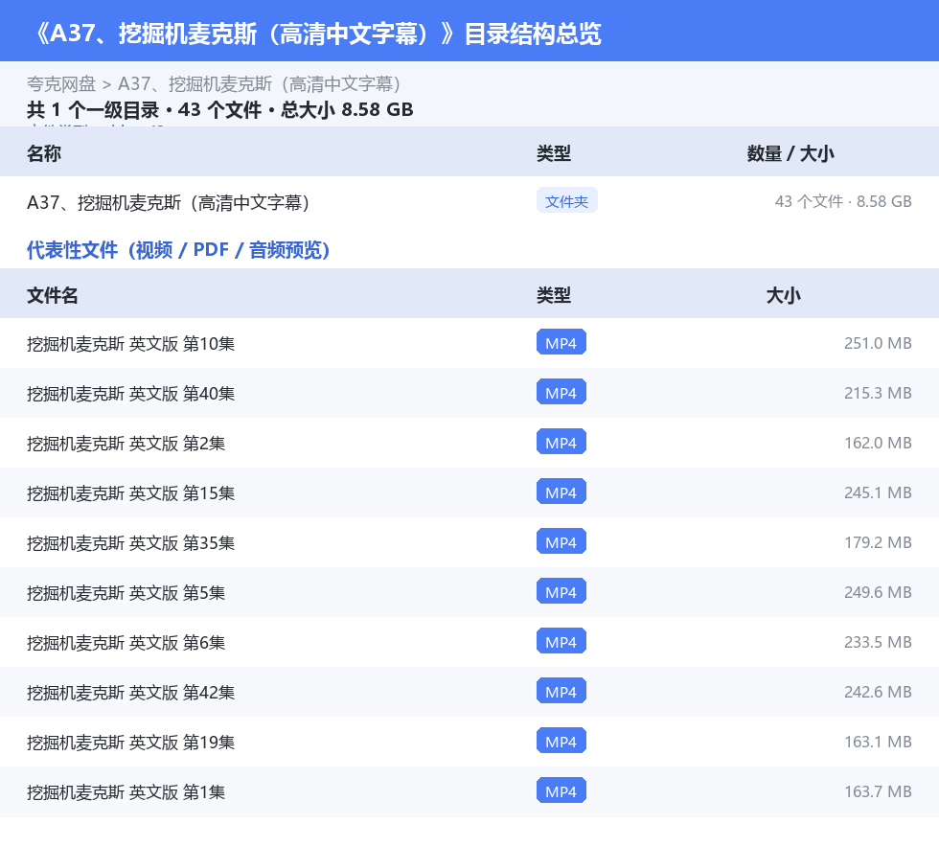This screenshot has height=847, width=939.
Task: Click the page title 目录结构总览
Action: click(319, 33)
